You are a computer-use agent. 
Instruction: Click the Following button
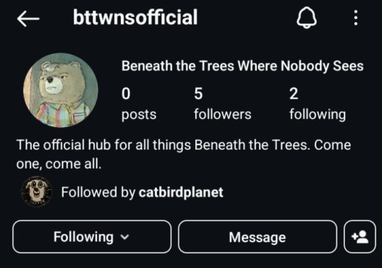click(92, 237)
